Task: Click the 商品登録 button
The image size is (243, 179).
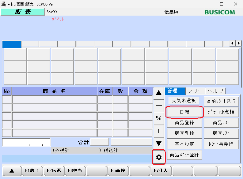Action: tap(184, 123)
